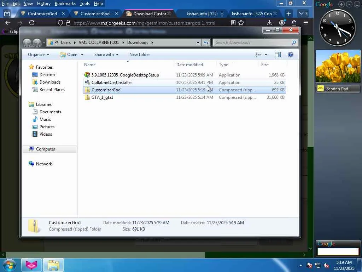Click the browser reload button
The height and width of the screenshot is (272, 362).
(x=32, y=23)
